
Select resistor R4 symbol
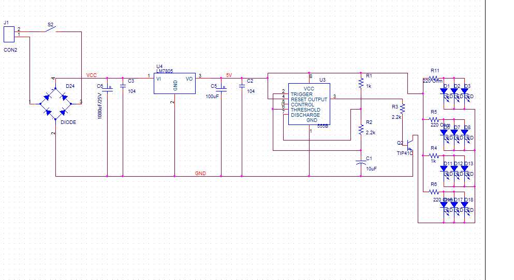433,155
